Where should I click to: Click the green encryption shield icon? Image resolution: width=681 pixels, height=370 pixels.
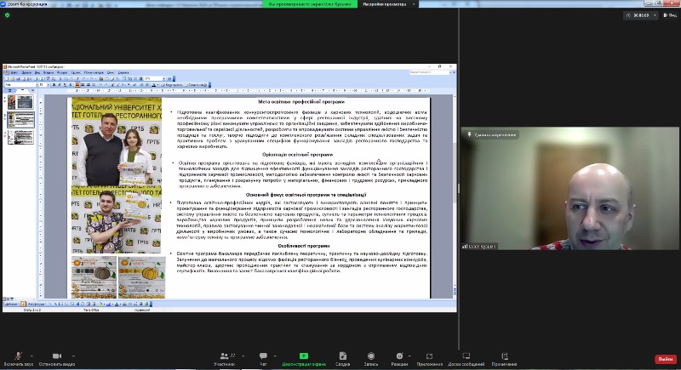tap(7, 14)
